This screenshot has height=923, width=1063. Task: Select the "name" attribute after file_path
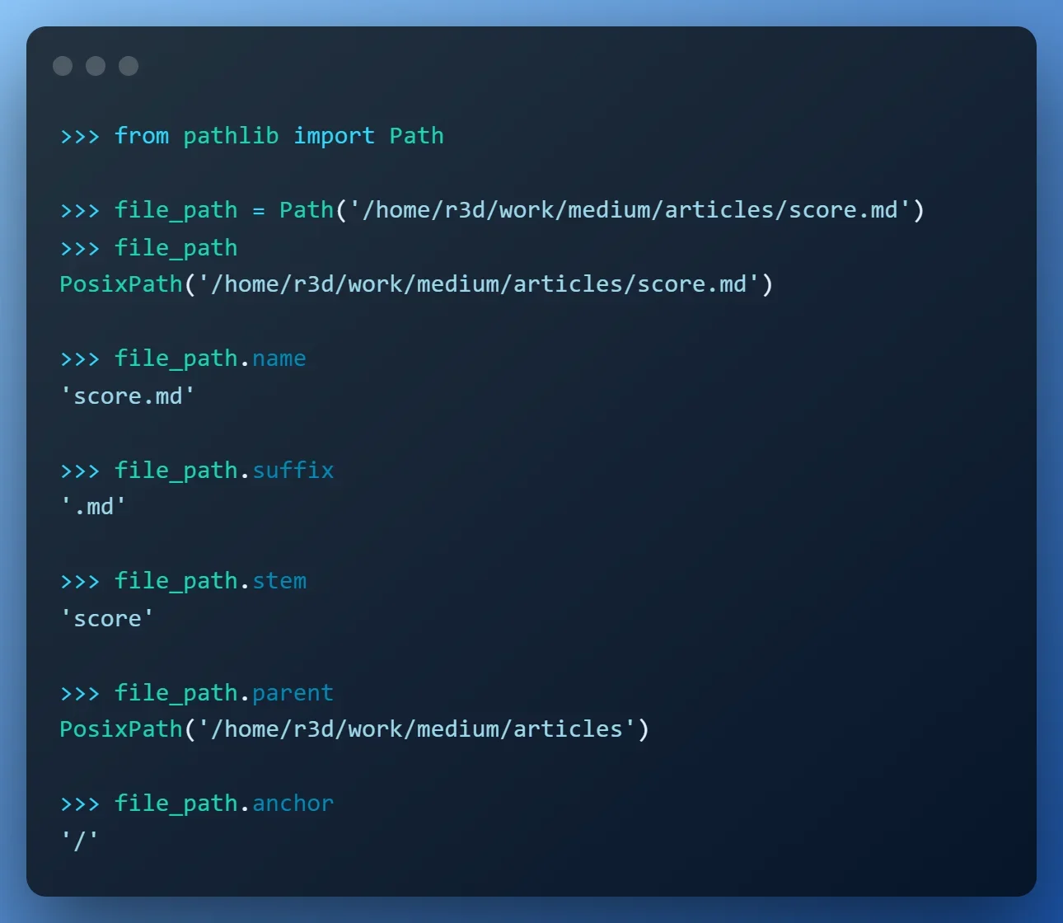tap(279, 358)
